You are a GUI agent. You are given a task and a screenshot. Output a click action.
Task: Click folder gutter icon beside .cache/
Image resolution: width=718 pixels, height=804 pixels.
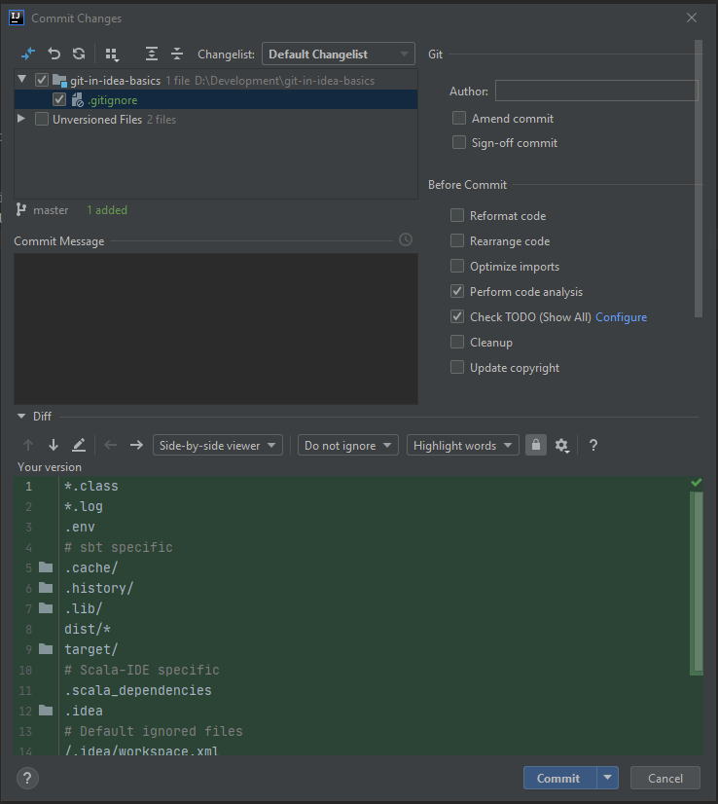(46, 567)
